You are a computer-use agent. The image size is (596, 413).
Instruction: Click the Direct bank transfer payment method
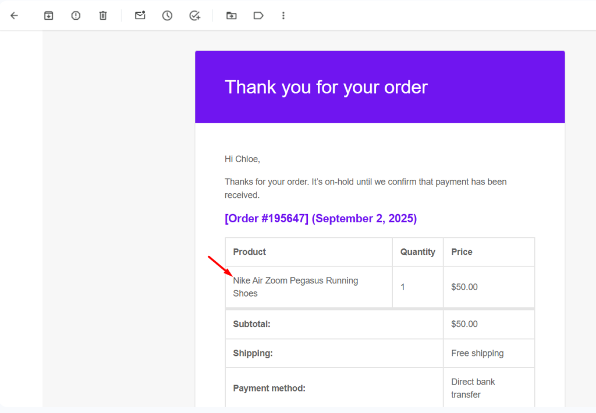point(473,388)
